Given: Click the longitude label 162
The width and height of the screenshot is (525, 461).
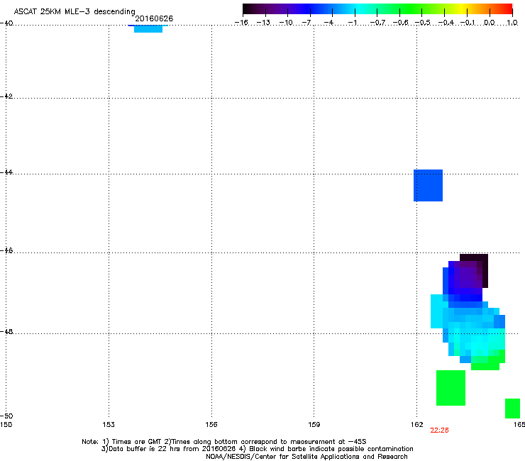Looking at the screenshot, I should point(417,425).
